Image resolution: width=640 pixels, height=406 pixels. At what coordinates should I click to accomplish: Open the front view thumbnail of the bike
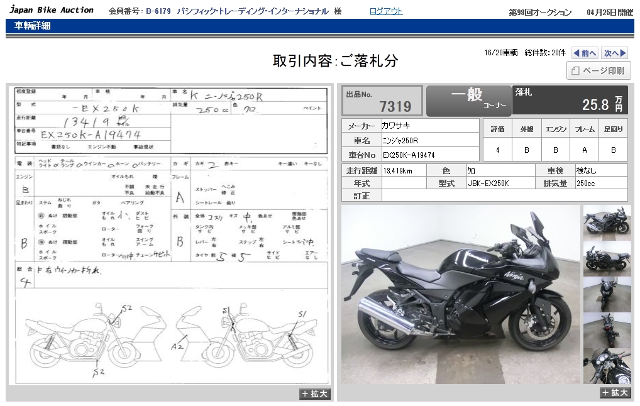pyautogui.click(x=607, y=294)
